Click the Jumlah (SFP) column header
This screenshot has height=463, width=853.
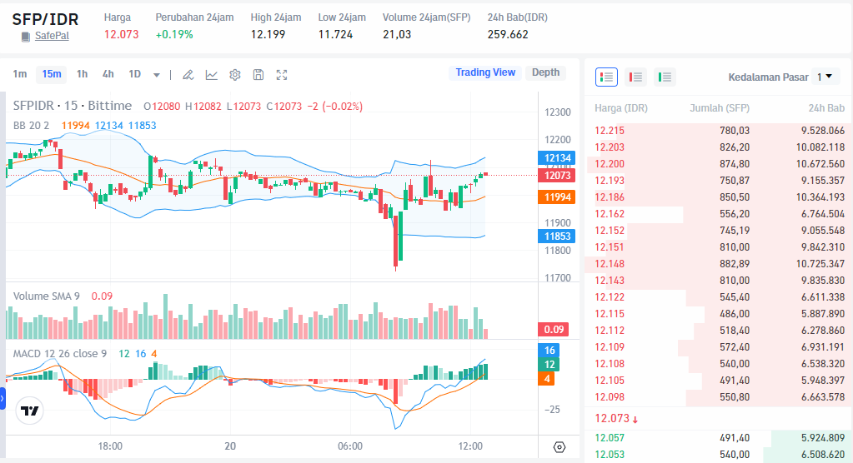720,108
